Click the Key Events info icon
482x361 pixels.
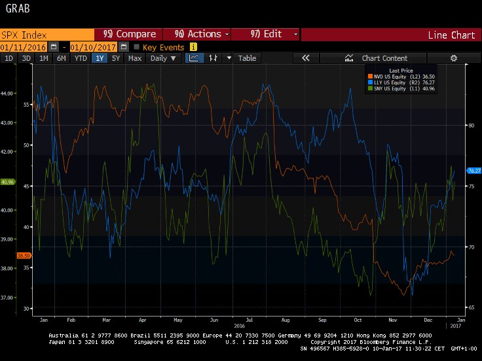point(193,47)
